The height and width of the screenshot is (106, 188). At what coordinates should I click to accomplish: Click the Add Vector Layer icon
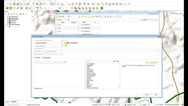pyautogui.click(x=14, y=8)
